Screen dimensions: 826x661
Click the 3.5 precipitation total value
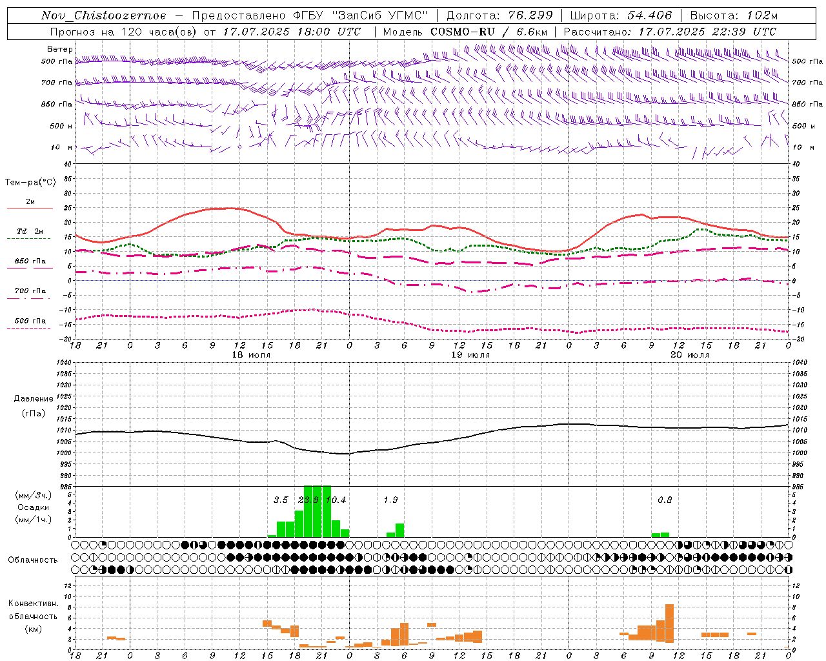[281, 500]
